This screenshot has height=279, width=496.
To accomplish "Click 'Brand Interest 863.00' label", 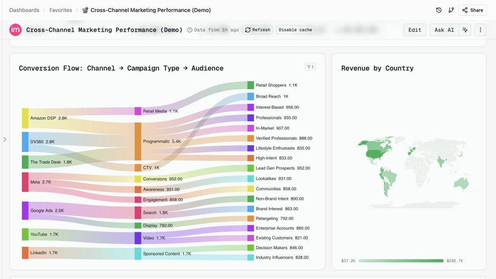I will pos(277,209).
